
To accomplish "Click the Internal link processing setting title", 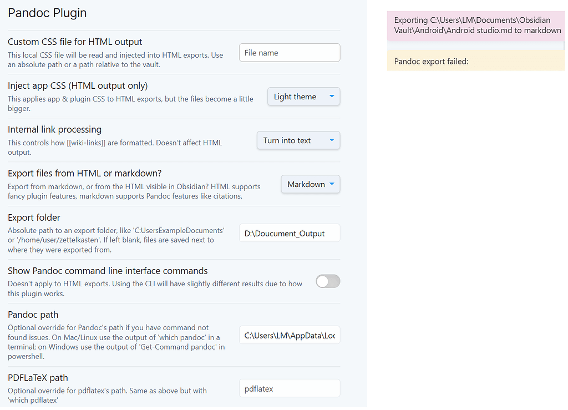I will click(54, 129).
